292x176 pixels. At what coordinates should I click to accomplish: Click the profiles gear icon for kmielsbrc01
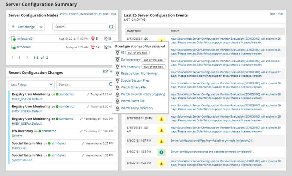[106, 38]
